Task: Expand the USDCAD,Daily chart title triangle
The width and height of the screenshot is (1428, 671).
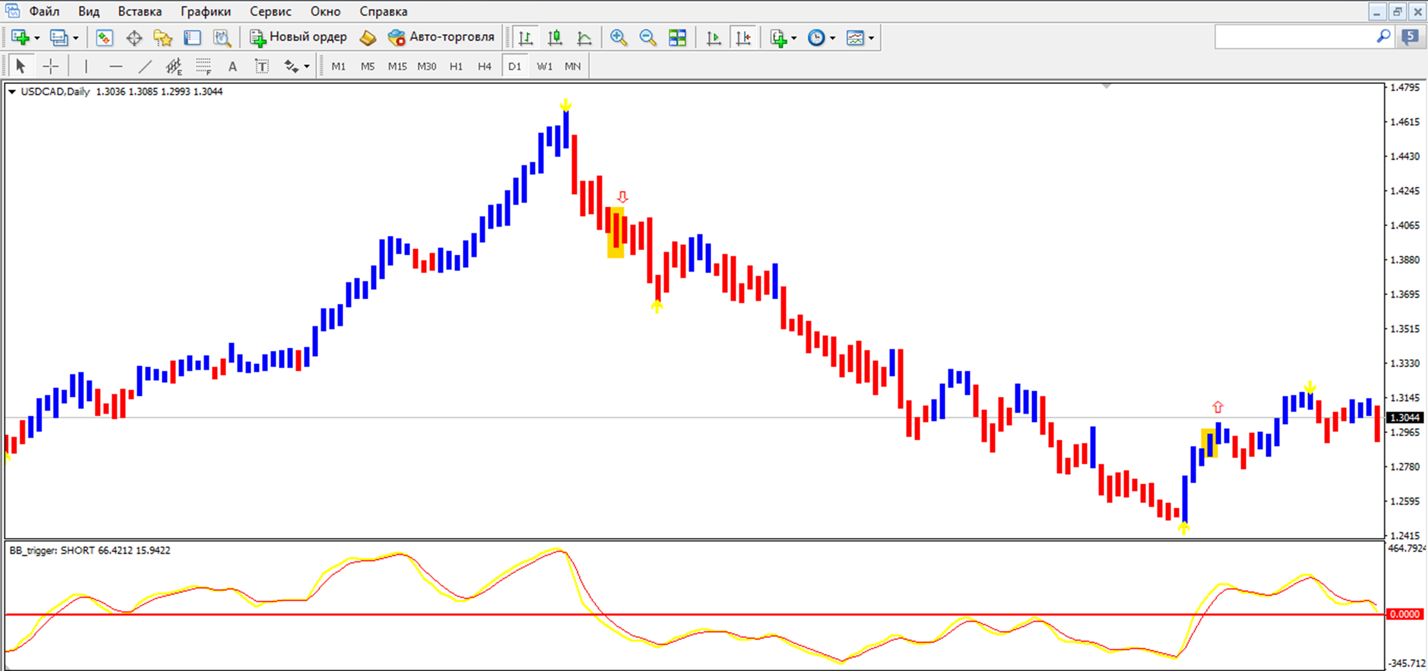Action: coord(12,92)
